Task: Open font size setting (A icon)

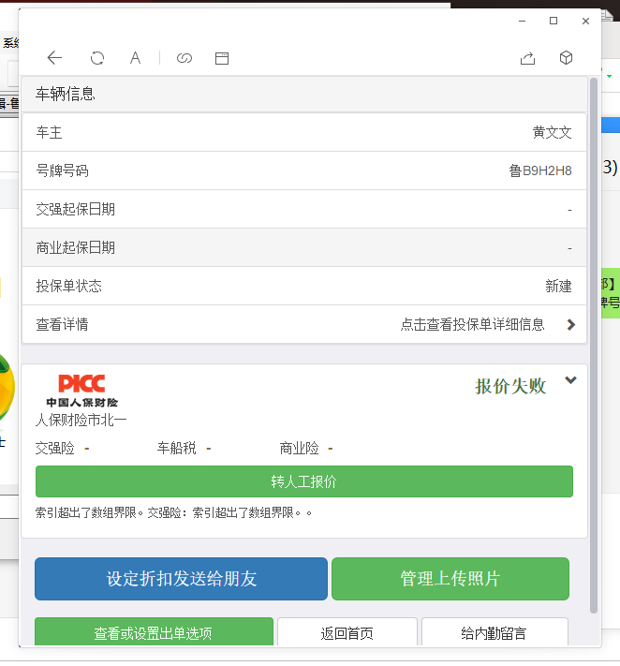Action: (135, 58)
